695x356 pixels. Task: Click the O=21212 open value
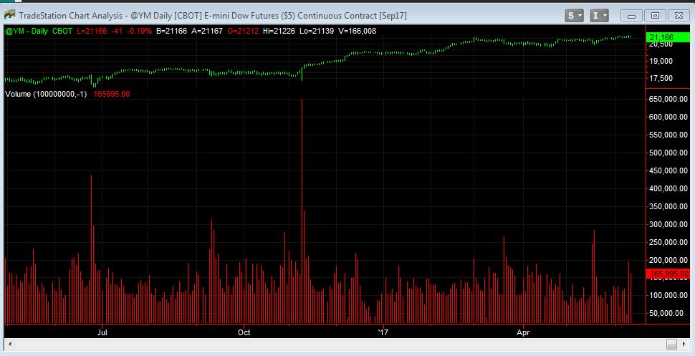[x=243, y=31]
